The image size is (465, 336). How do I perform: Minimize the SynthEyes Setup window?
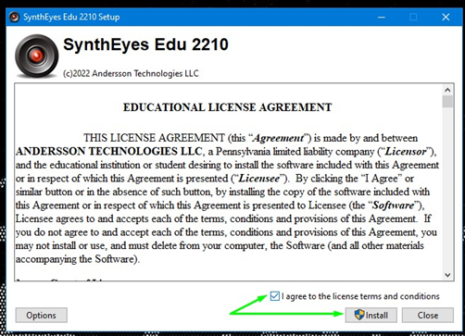coord(382,17)
